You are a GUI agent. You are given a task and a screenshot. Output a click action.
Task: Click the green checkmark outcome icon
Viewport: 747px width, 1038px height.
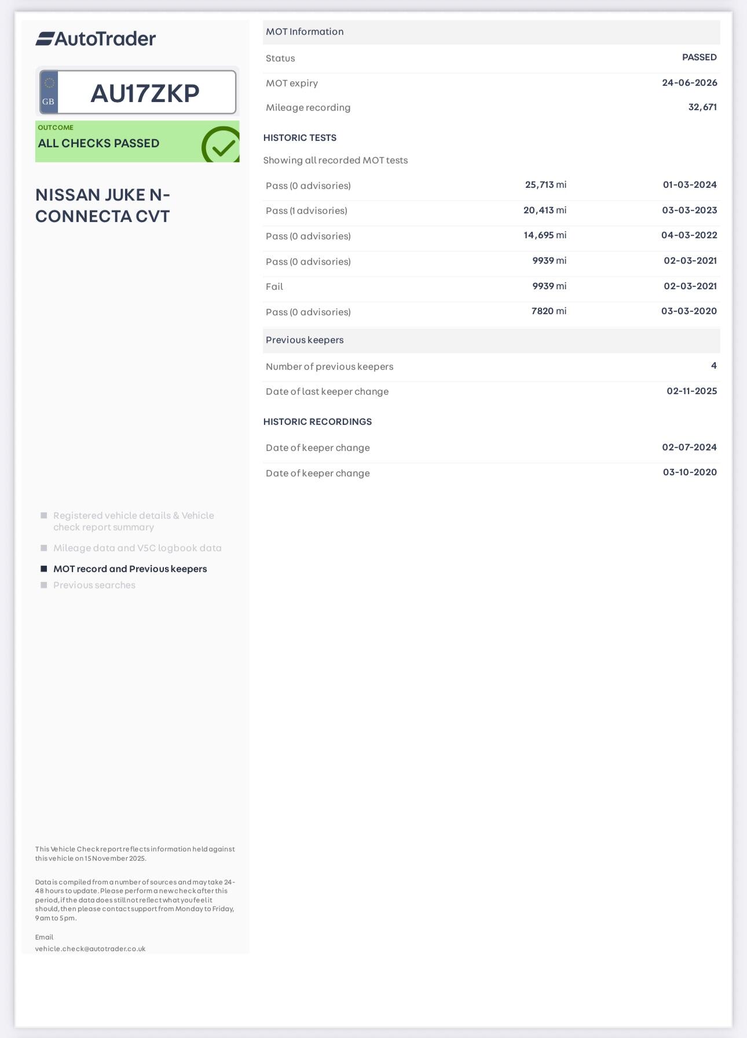(x=221, y=145)
